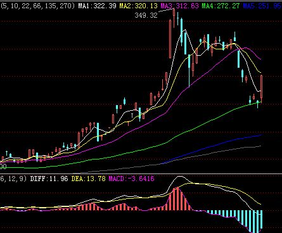Click the magenta MA3:312.63 label

(179, 6)
